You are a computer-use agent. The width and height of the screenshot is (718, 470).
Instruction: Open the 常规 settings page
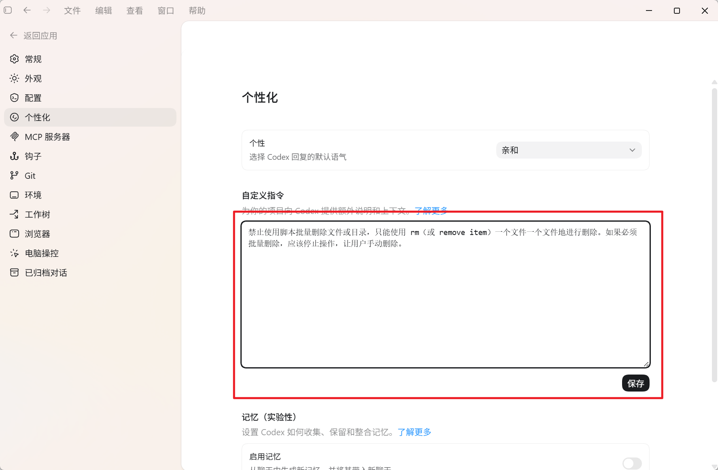90,59
